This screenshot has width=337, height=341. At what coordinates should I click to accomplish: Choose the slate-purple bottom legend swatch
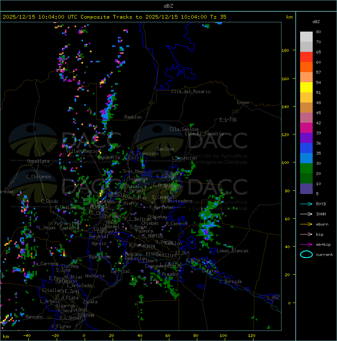click(x=306, y=189)
